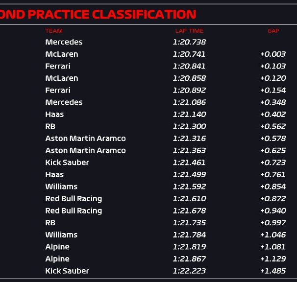Image resolution: width=297 pixels, height=282 pixels.
Task: Select the RB row with +0.997
Action: pos(148,223)
